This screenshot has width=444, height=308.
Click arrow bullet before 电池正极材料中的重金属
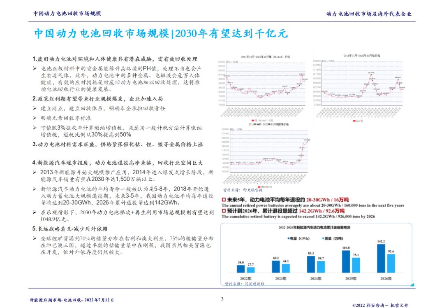tap(35, 69)
